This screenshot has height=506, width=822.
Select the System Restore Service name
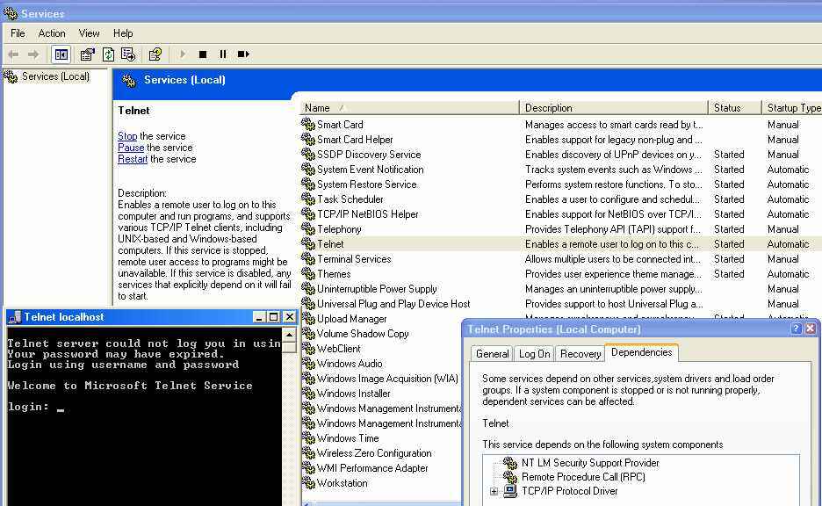click(x=366, y=184)
